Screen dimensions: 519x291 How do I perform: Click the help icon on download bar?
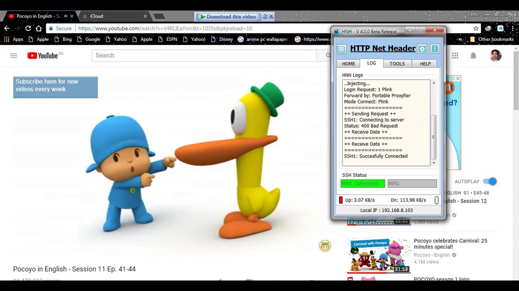pyautogui.click(x=265, y=17)
